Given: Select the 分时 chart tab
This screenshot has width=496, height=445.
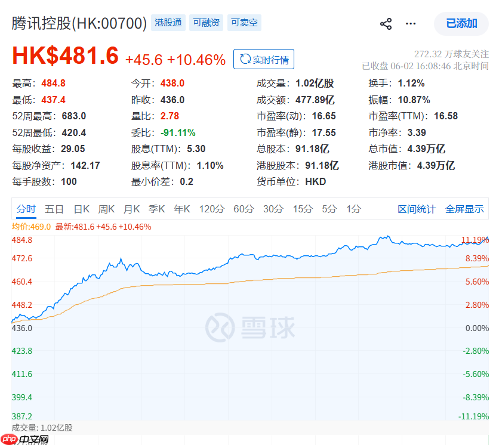Looking at the screenshot, I should pyautogui.click(x=26, y=209).
